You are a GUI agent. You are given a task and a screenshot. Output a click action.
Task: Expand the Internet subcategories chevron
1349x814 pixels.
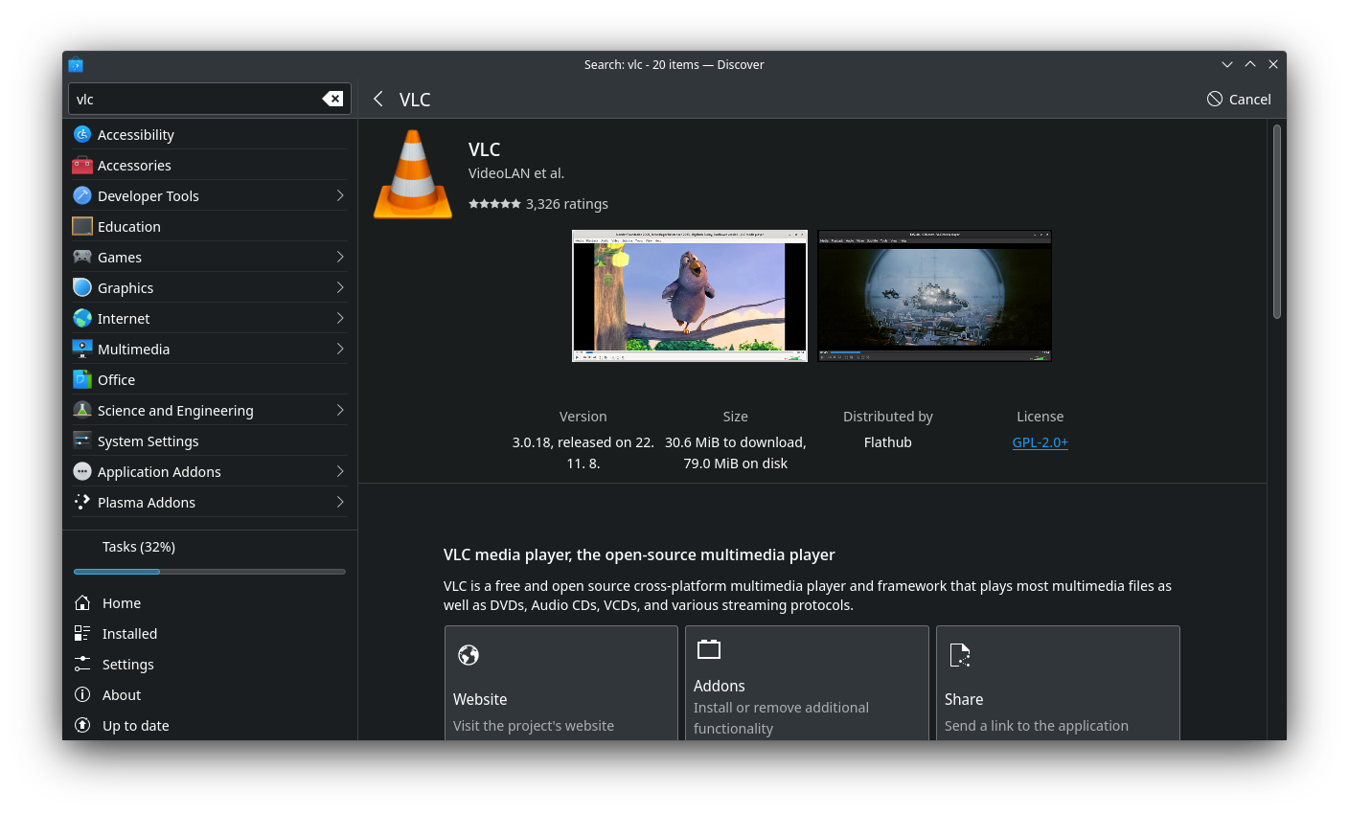pos(340,318)
